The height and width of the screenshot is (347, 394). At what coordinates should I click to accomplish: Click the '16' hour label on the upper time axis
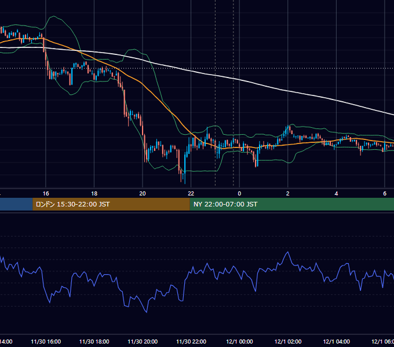[x=46, y=194]
